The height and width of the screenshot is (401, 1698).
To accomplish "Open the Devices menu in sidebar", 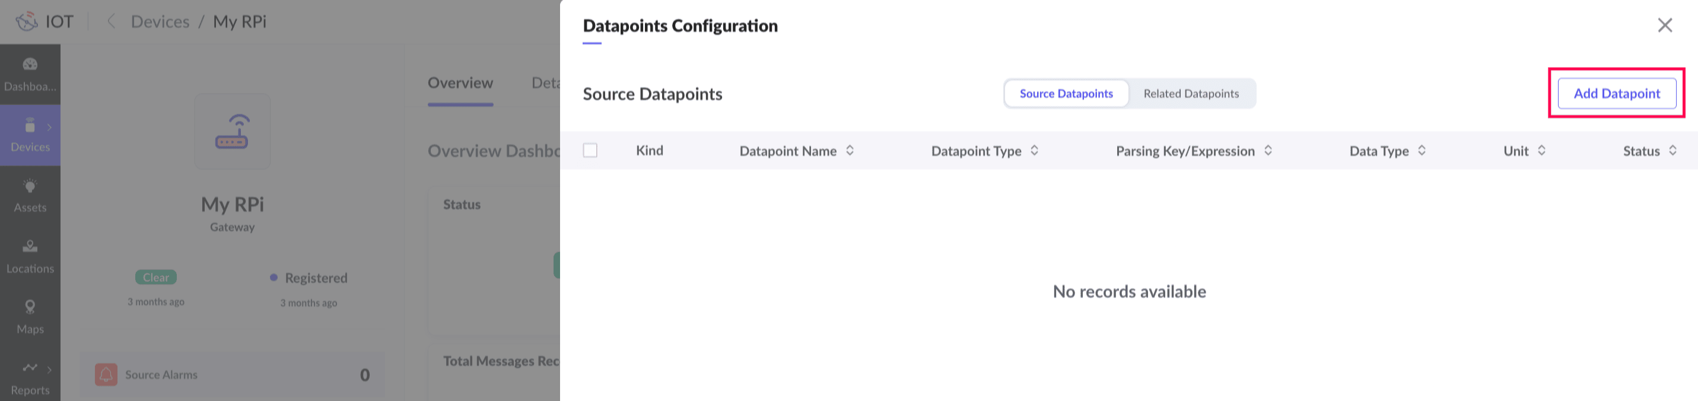I will pyautogui.click(x=30, y=135).
